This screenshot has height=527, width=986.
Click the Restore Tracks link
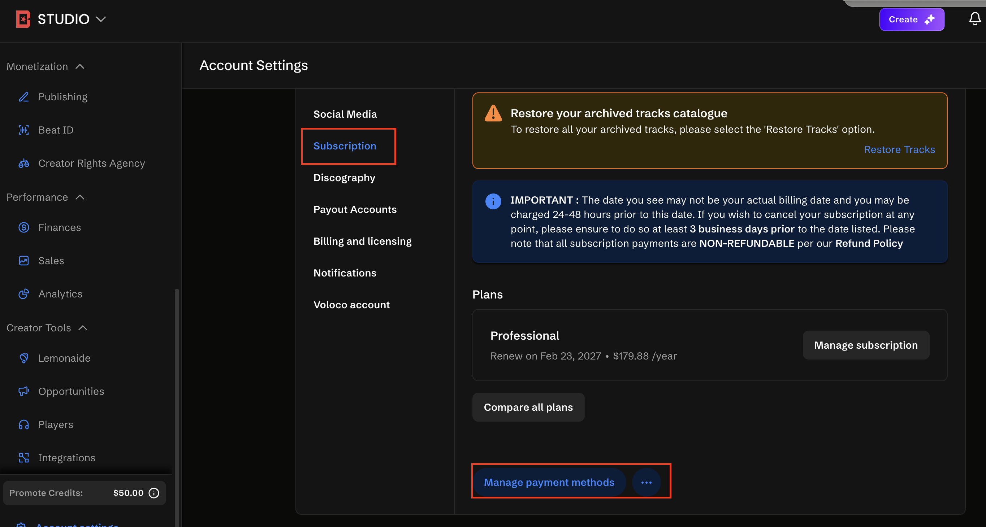tap(899, 149)
